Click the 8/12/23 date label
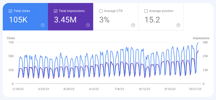This screenshot has height=100, width=216. point(144,89)
